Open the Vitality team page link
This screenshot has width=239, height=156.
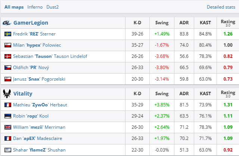click(23, 94)
